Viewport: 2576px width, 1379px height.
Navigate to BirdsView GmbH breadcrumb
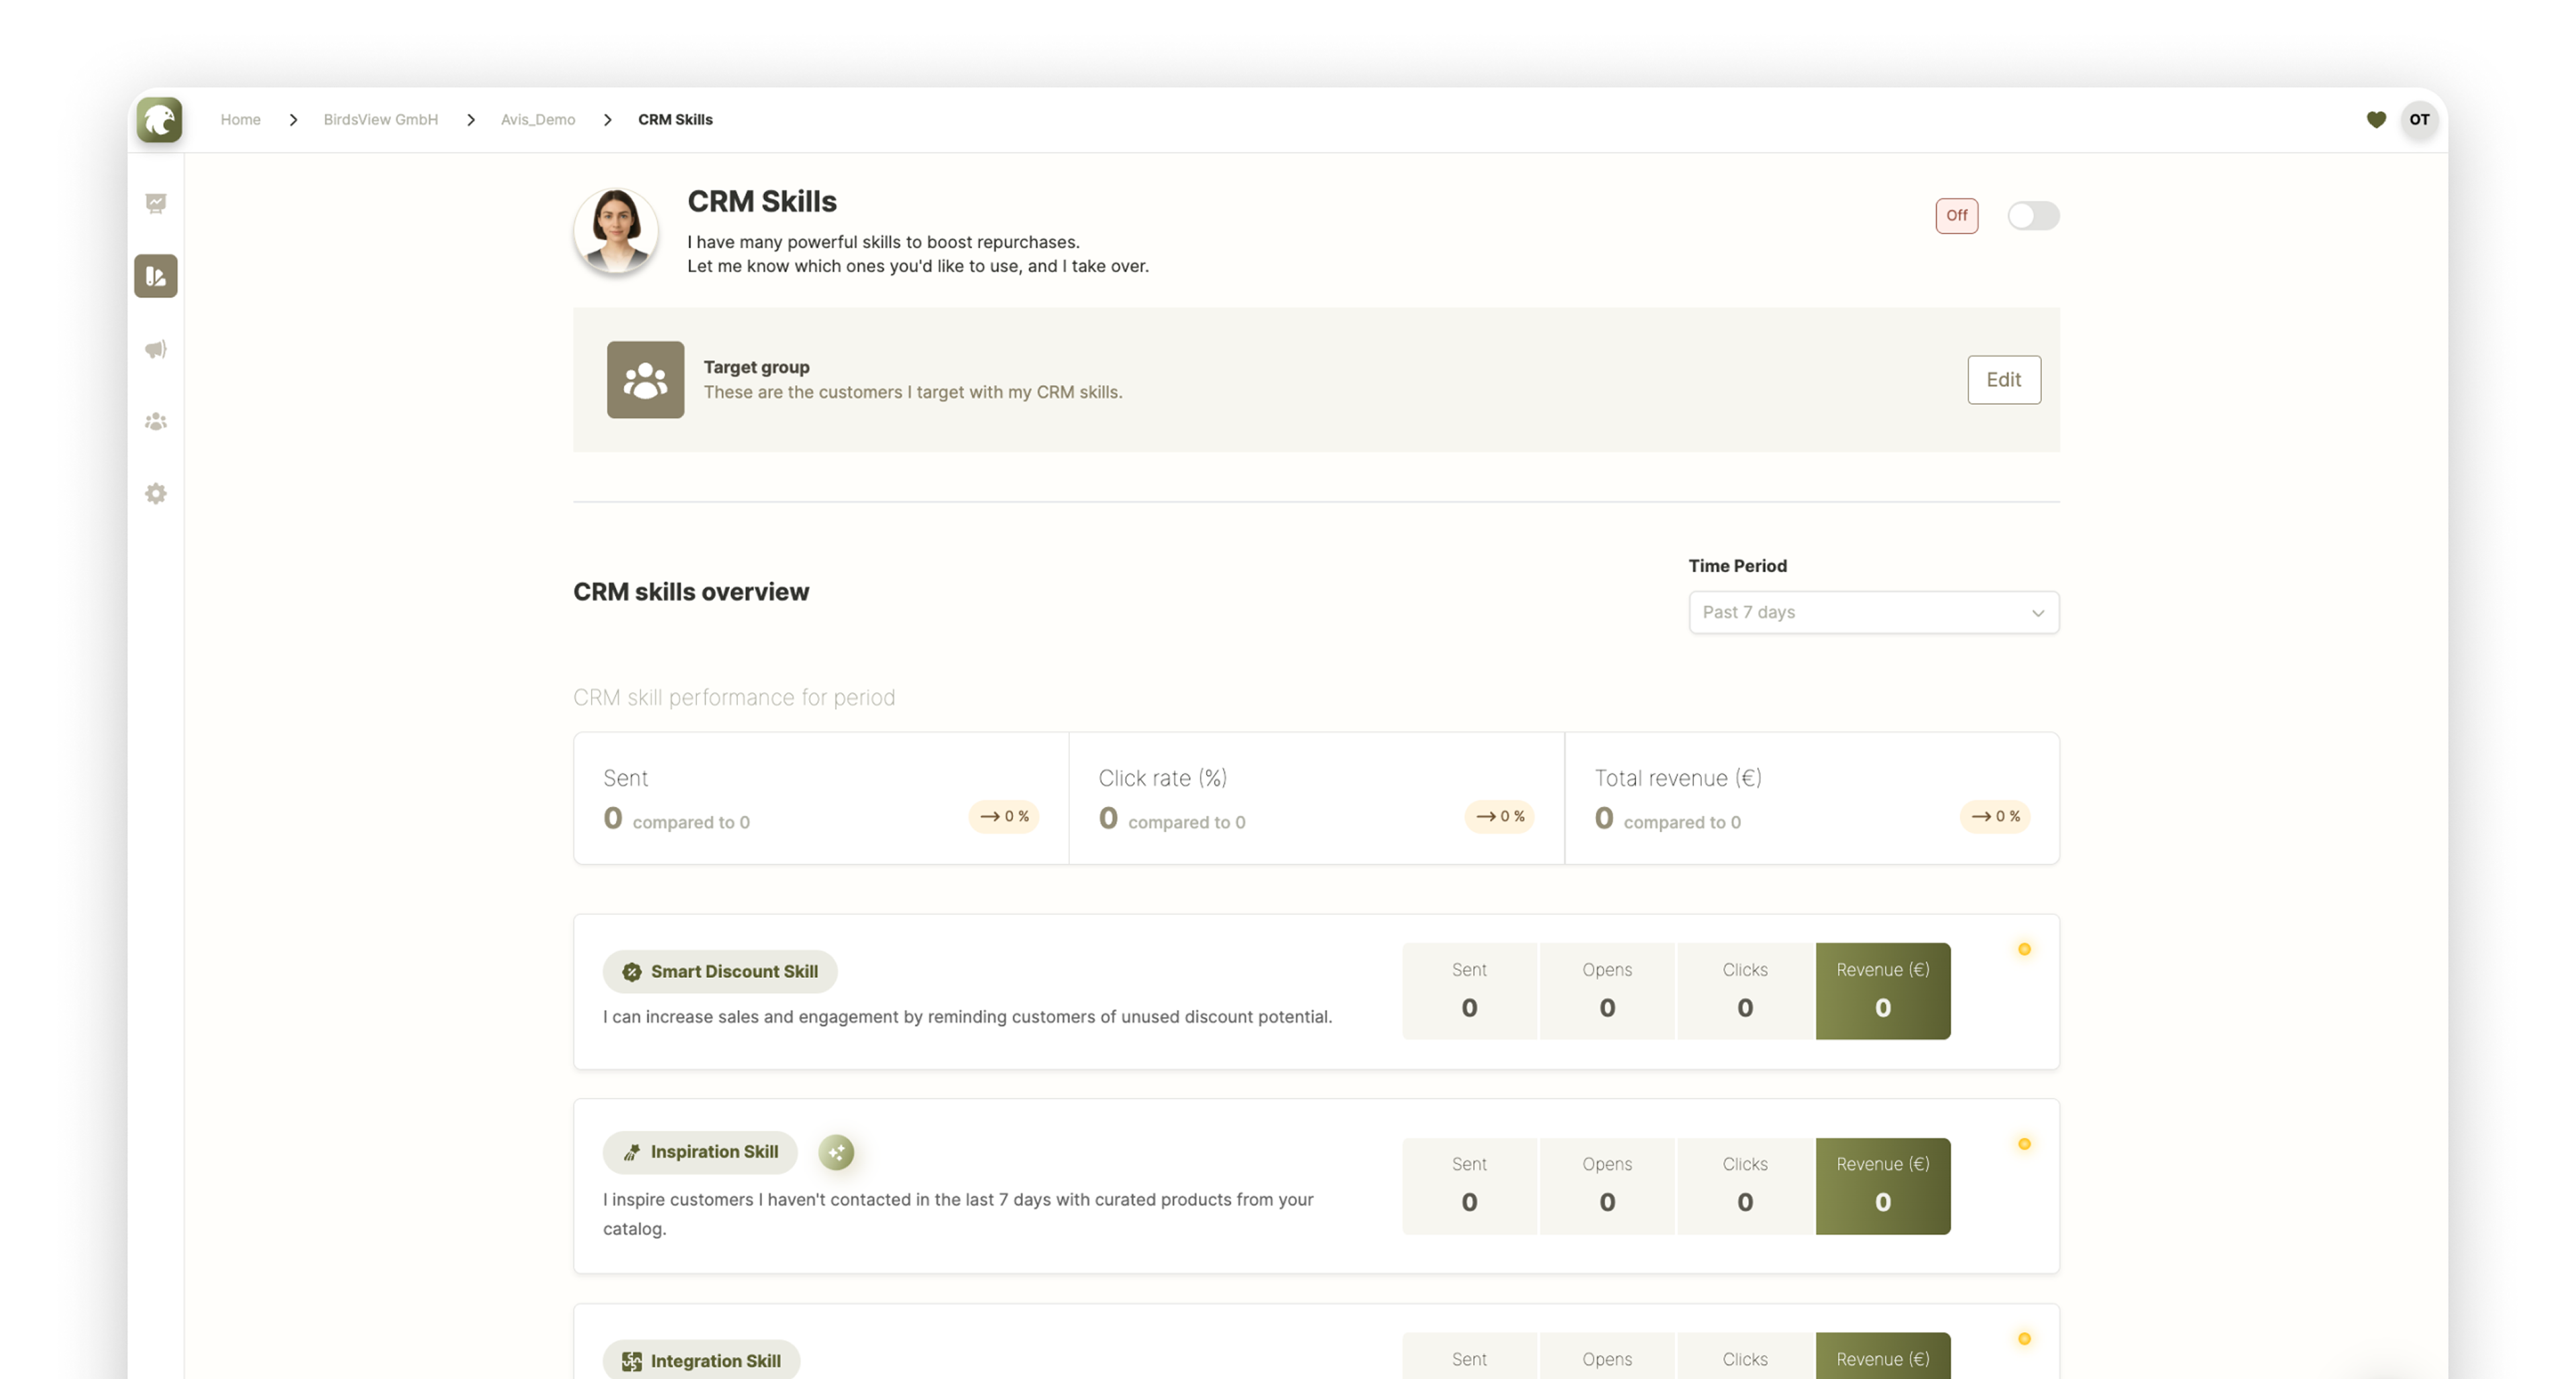(x=380, y=120)
